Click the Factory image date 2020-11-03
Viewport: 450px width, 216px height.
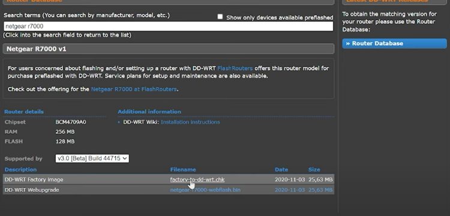[x=290, y=179]
